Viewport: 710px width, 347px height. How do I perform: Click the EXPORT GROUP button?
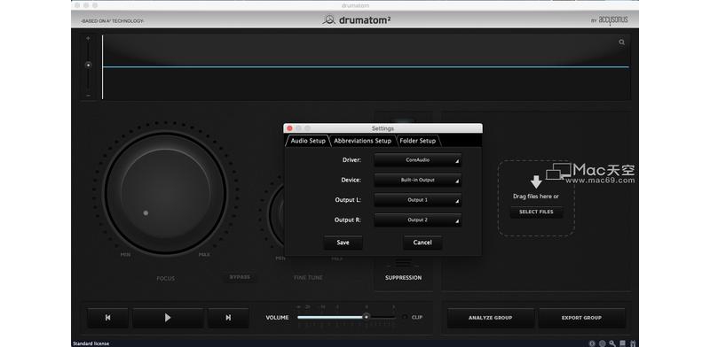pyautogui.click(x=581, y=318)
